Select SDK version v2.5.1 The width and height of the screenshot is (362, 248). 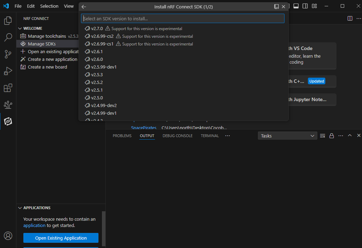(x=184, y=90)
